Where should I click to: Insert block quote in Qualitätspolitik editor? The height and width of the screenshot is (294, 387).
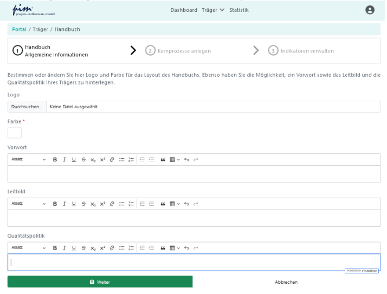click(163, 247)
